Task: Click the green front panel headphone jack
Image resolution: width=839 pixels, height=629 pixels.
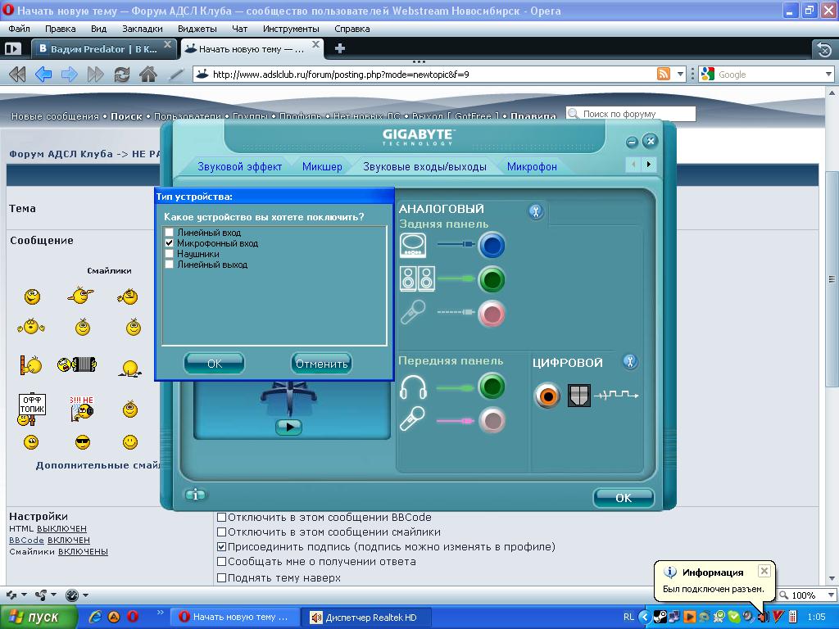Action: tap(492, 387)
